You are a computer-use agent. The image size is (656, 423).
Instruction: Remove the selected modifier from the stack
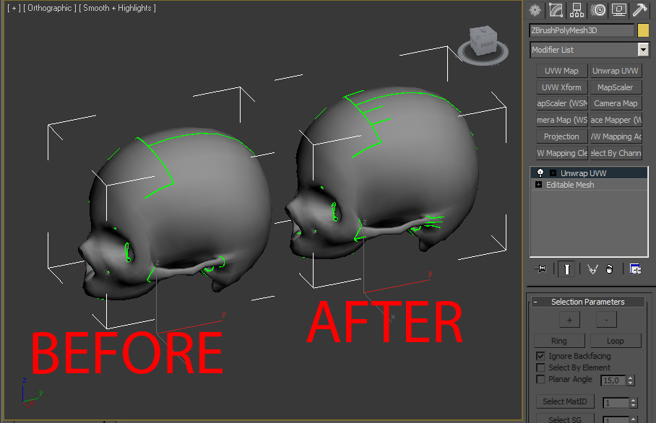(610, 269)
